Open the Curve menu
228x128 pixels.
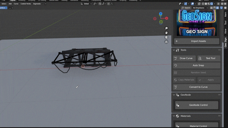[x=16, y=4]
